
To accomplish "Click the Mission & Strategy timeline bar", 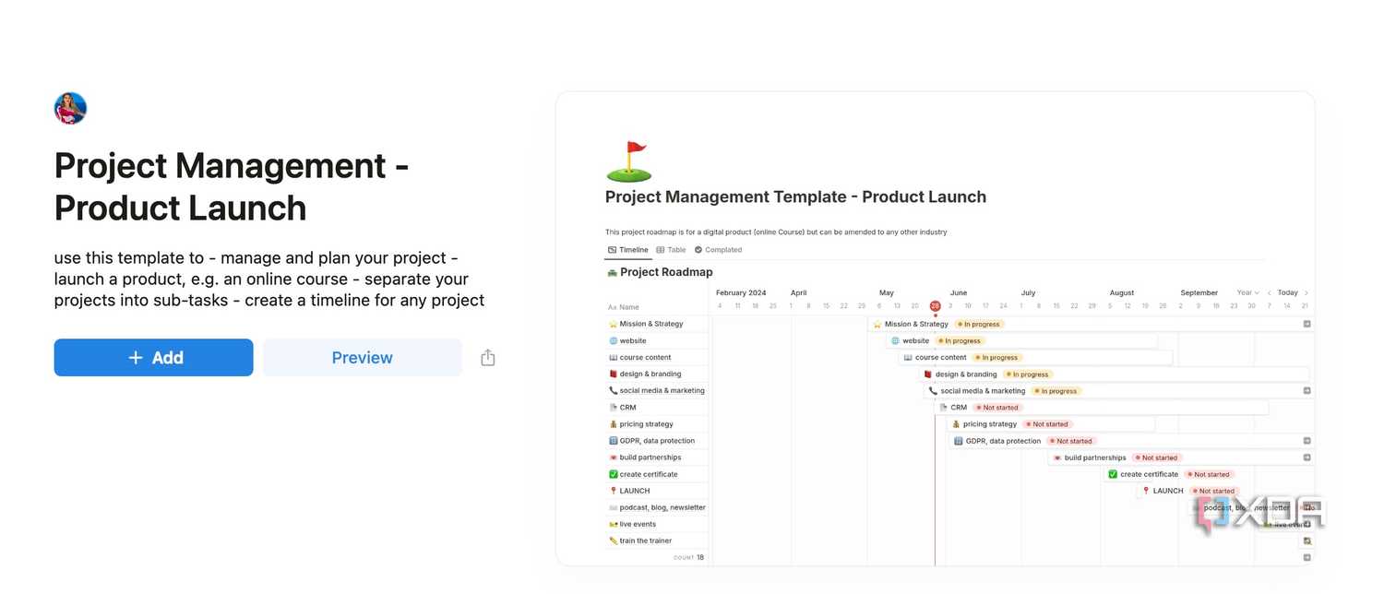I will 1091,324.
